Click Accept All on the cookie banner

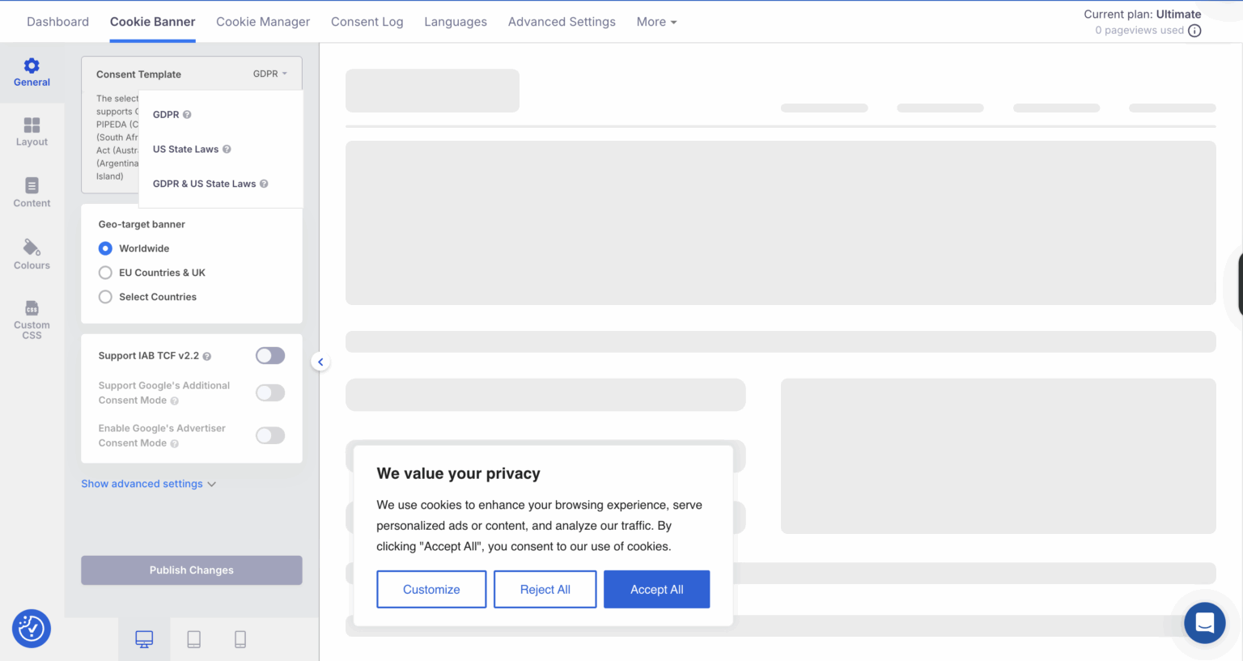(656, 589)
